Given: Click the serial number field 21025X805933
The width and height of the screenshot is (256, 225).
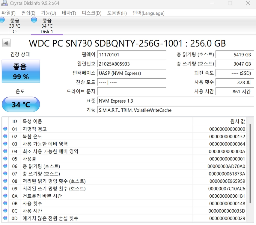Looking at the screenshot, I should pyautogui.click(x=132, y=64).
